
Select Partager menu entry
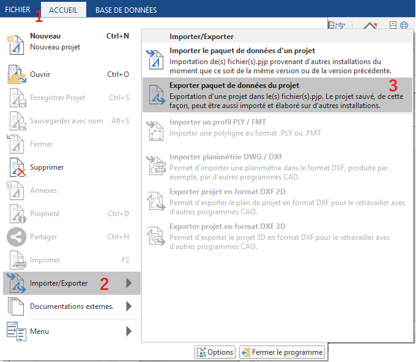72,237
